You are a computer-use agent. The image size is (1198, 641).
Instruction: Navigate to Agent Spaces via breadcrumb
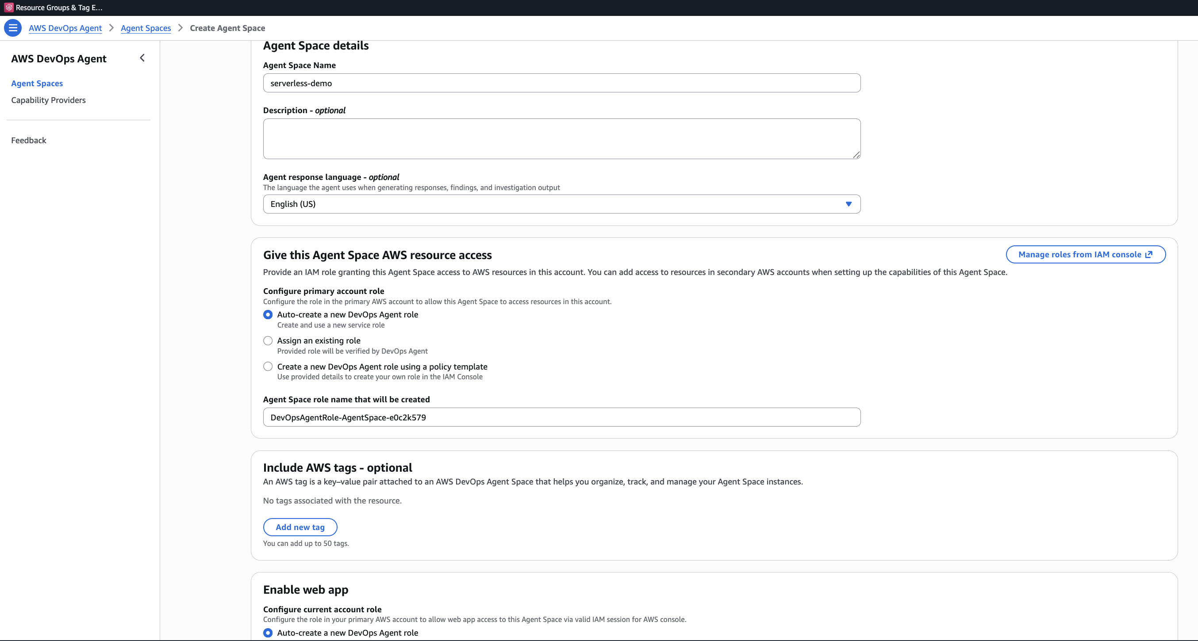pos(146,28)
